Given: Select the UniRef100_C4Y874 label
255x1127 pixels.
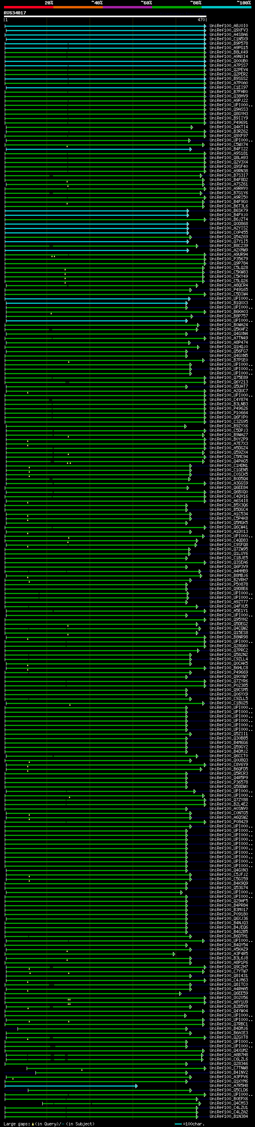Looking at the screenshot, I should tap(229, 399).
